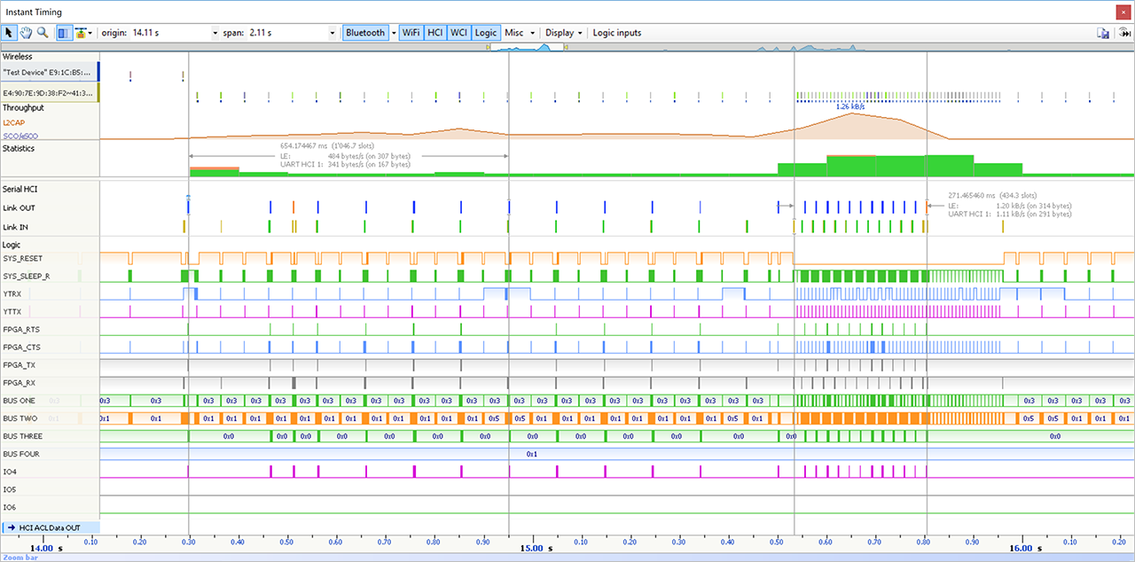The image size is (1135, 562).
Task: Select the magnifier zoom tool
Action: coord(42,33)
